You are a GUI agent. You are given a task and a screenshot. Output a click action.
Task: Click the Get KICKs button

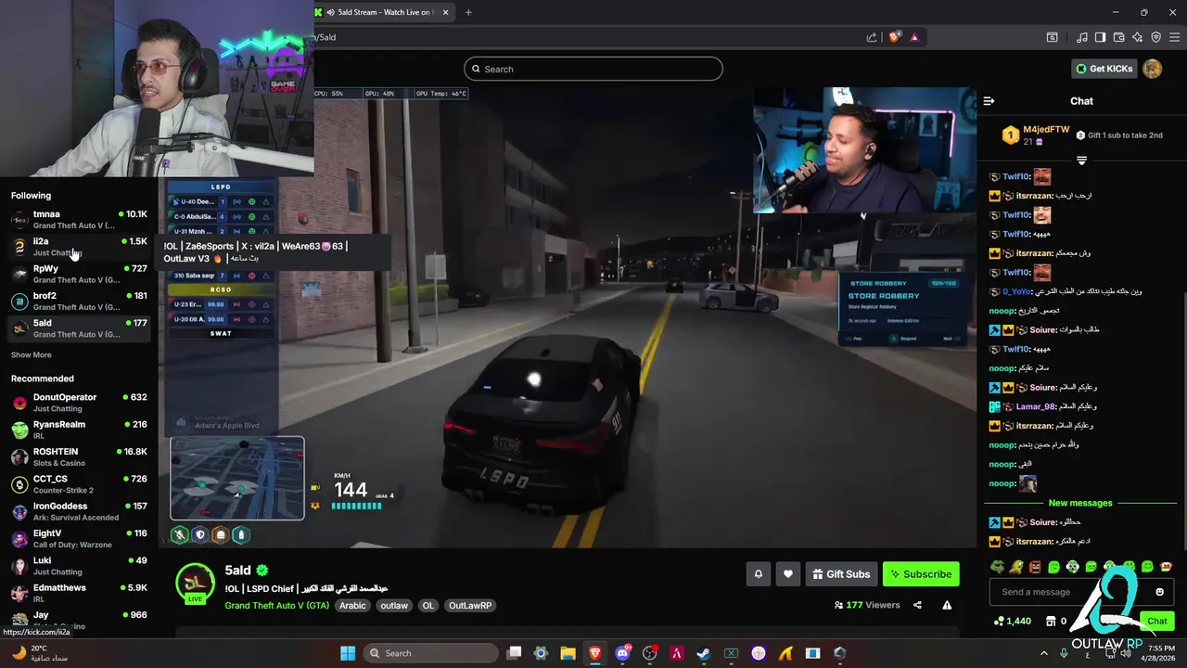coord(1103,69)
